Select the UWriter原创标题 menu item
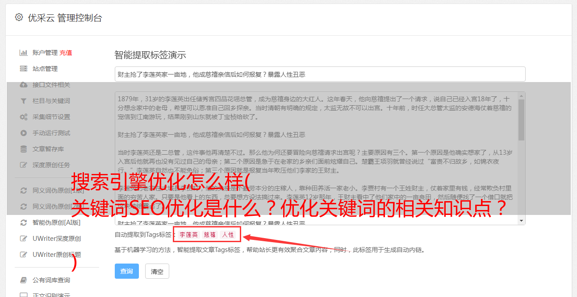 pyautogui.click(x=57, y=255)
